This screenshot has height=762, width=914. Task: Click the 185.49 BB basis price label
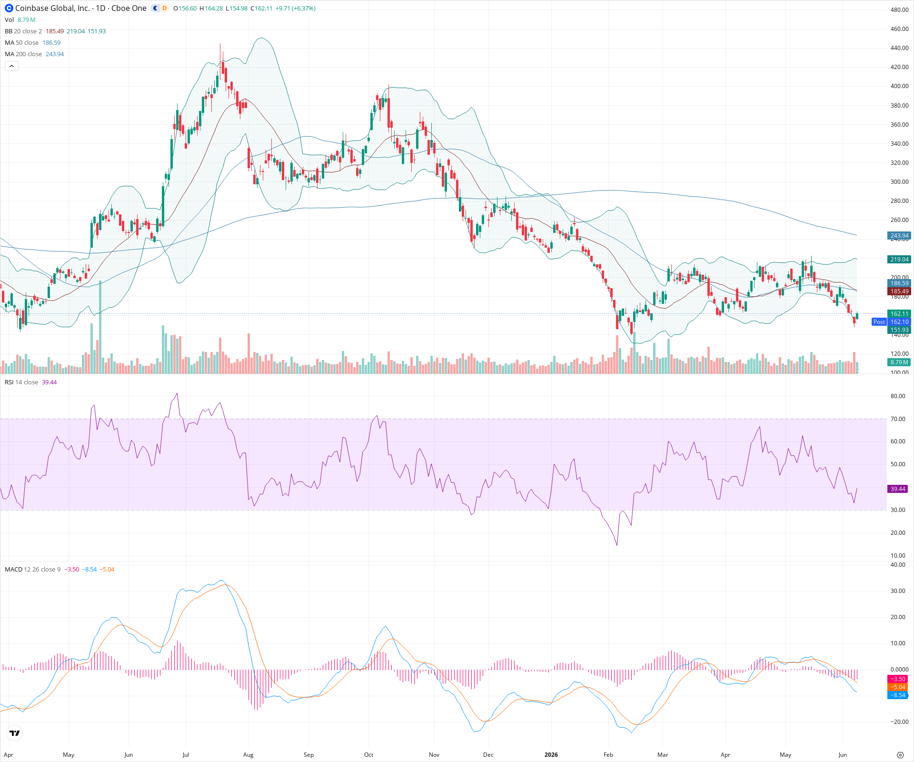point(899,291)
